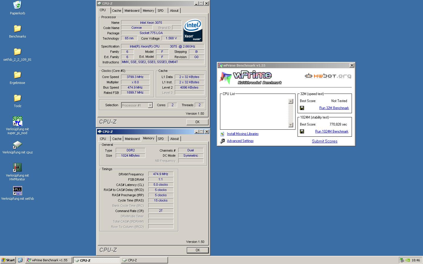
Task: Open the Start menu
Action: click(8, 260)
